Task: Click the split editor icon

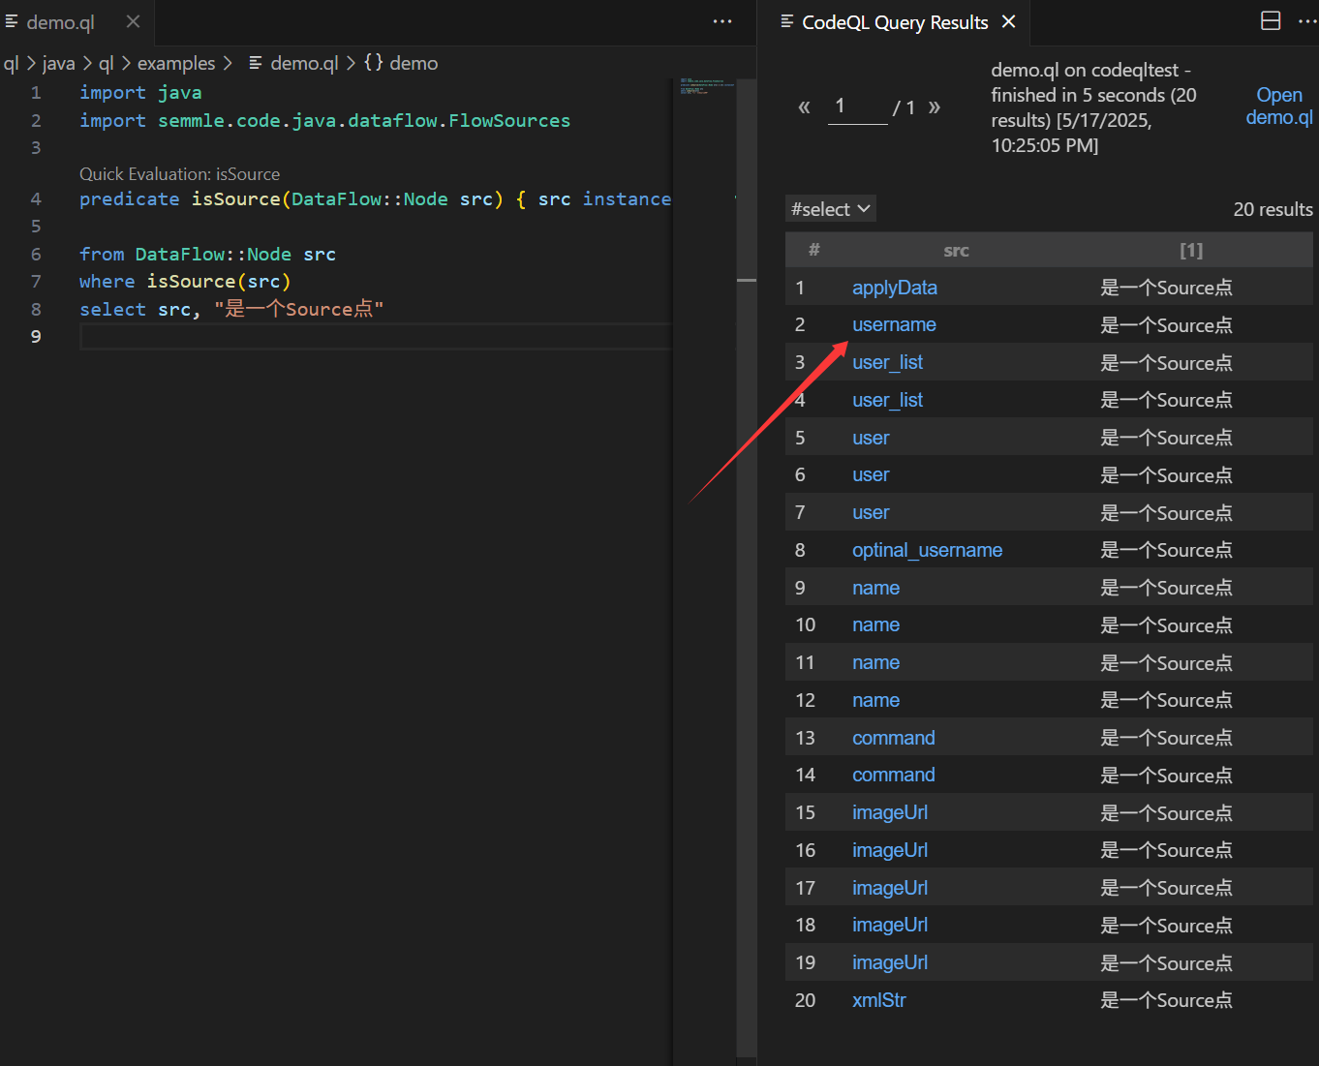Action: [x=1270, y=20]
